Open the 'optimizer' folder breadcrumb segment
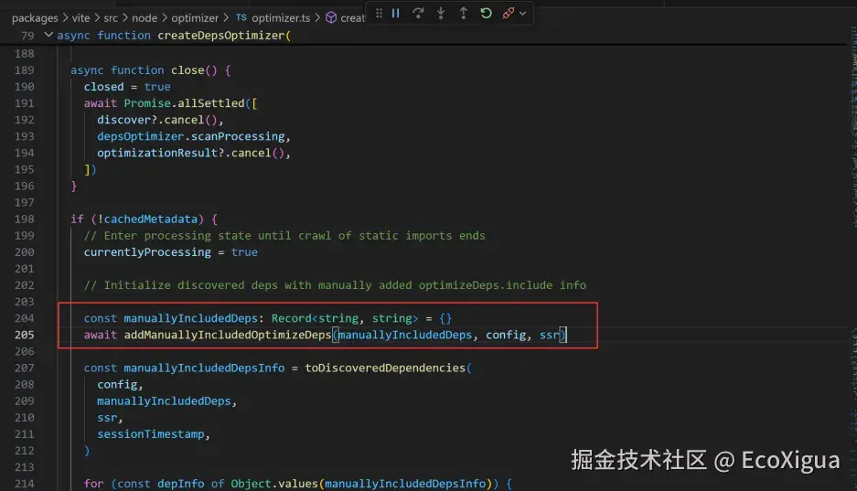 (x=195, y=18)
